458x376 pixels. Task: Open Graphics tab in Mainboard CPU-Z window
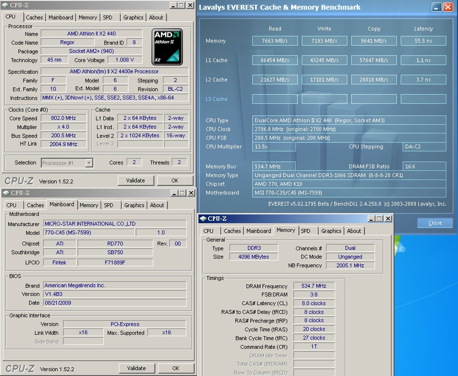coord(134,205)
